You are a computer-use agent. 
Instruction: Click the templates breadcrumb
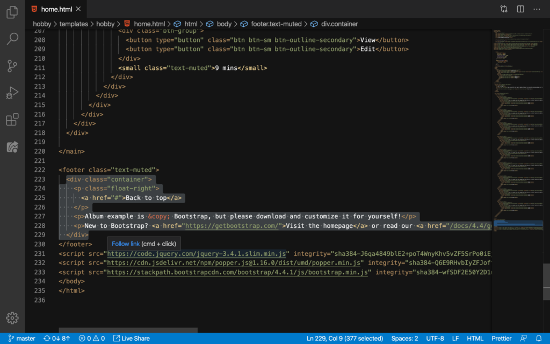click(x=74, y=24)
